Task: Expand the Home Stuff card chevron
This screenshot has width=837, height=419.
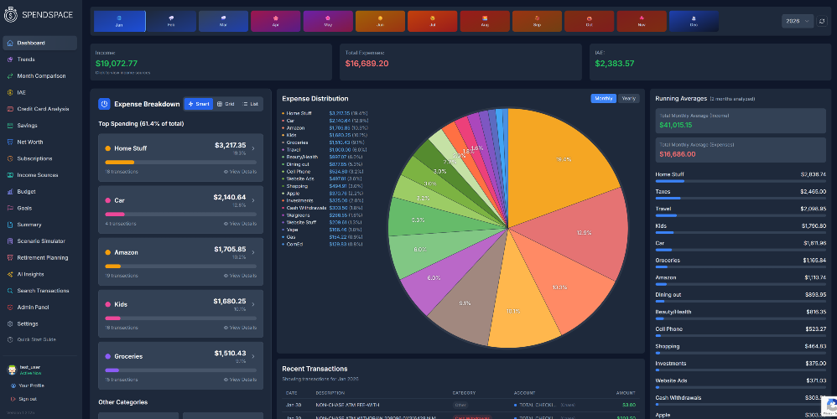Action: coord(253,148)
